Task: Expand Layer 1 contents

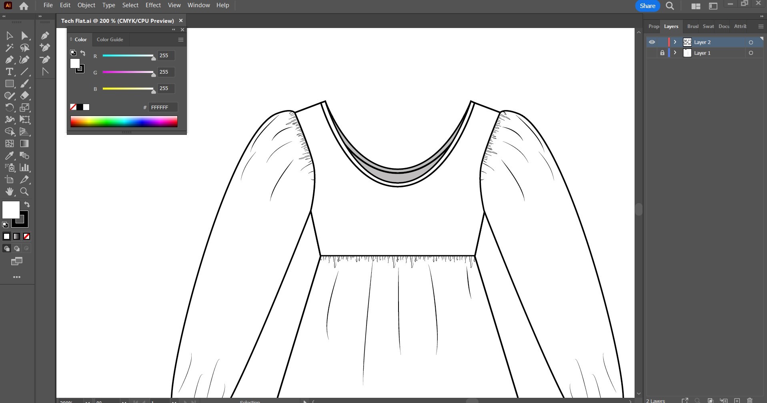Action: click(x=675, y=53)
